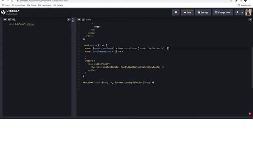Save the pen
The height and width of the screenshot is (142, 253).
[x=187, y=12]
